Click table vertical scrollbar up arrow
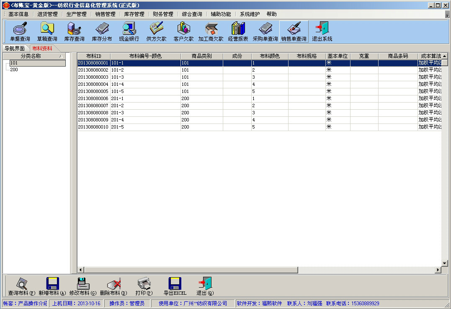 [445, 56]
